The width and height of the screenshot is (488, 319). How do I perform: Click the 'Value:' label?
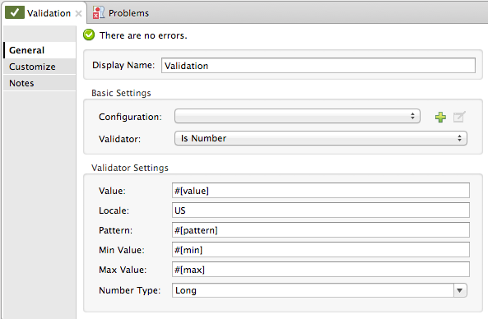pos(112,191)
